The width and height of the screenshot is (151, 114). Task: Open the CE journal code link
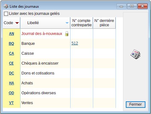coord(11,63)
